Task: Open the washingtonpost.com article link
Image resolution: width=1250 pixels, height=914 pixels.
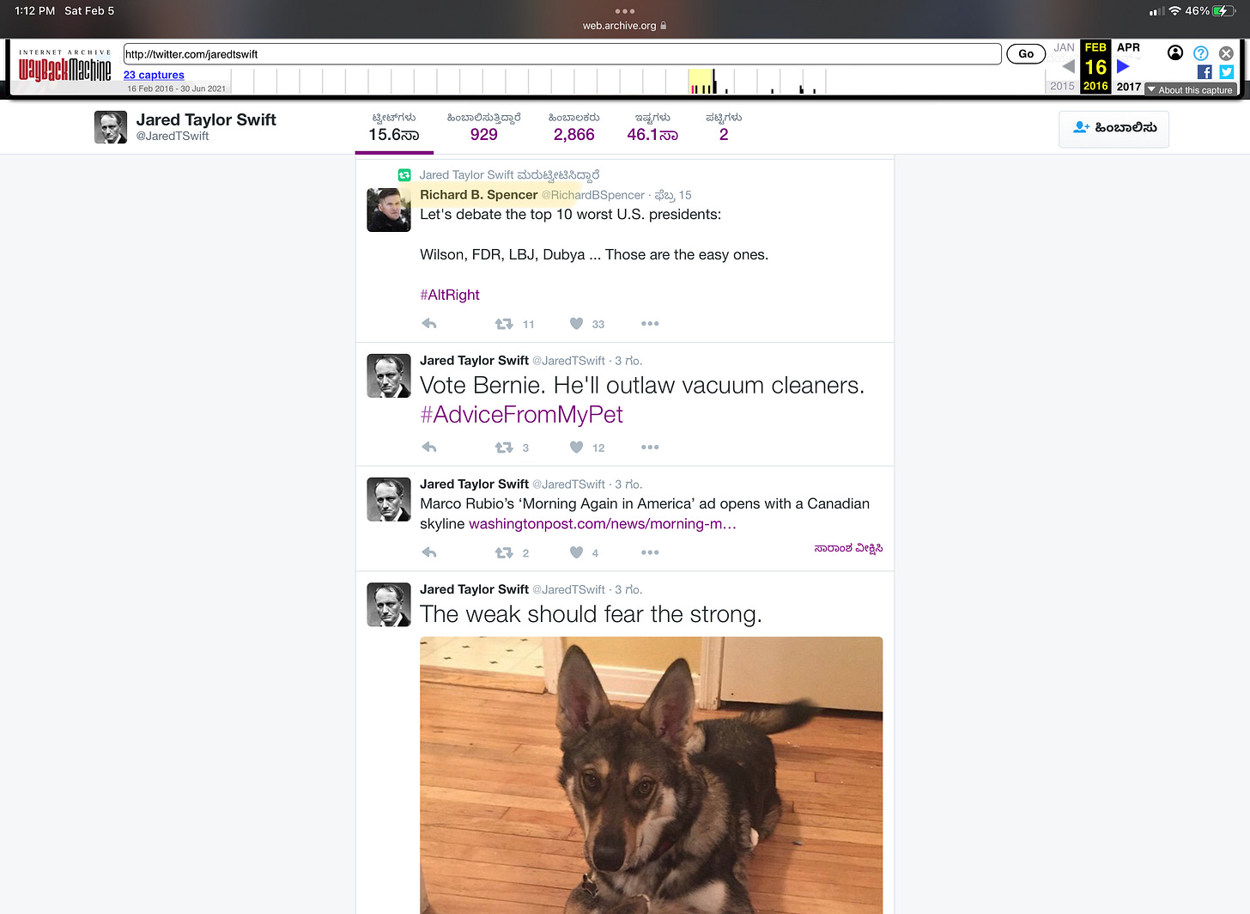Action: tap(603, 524)
